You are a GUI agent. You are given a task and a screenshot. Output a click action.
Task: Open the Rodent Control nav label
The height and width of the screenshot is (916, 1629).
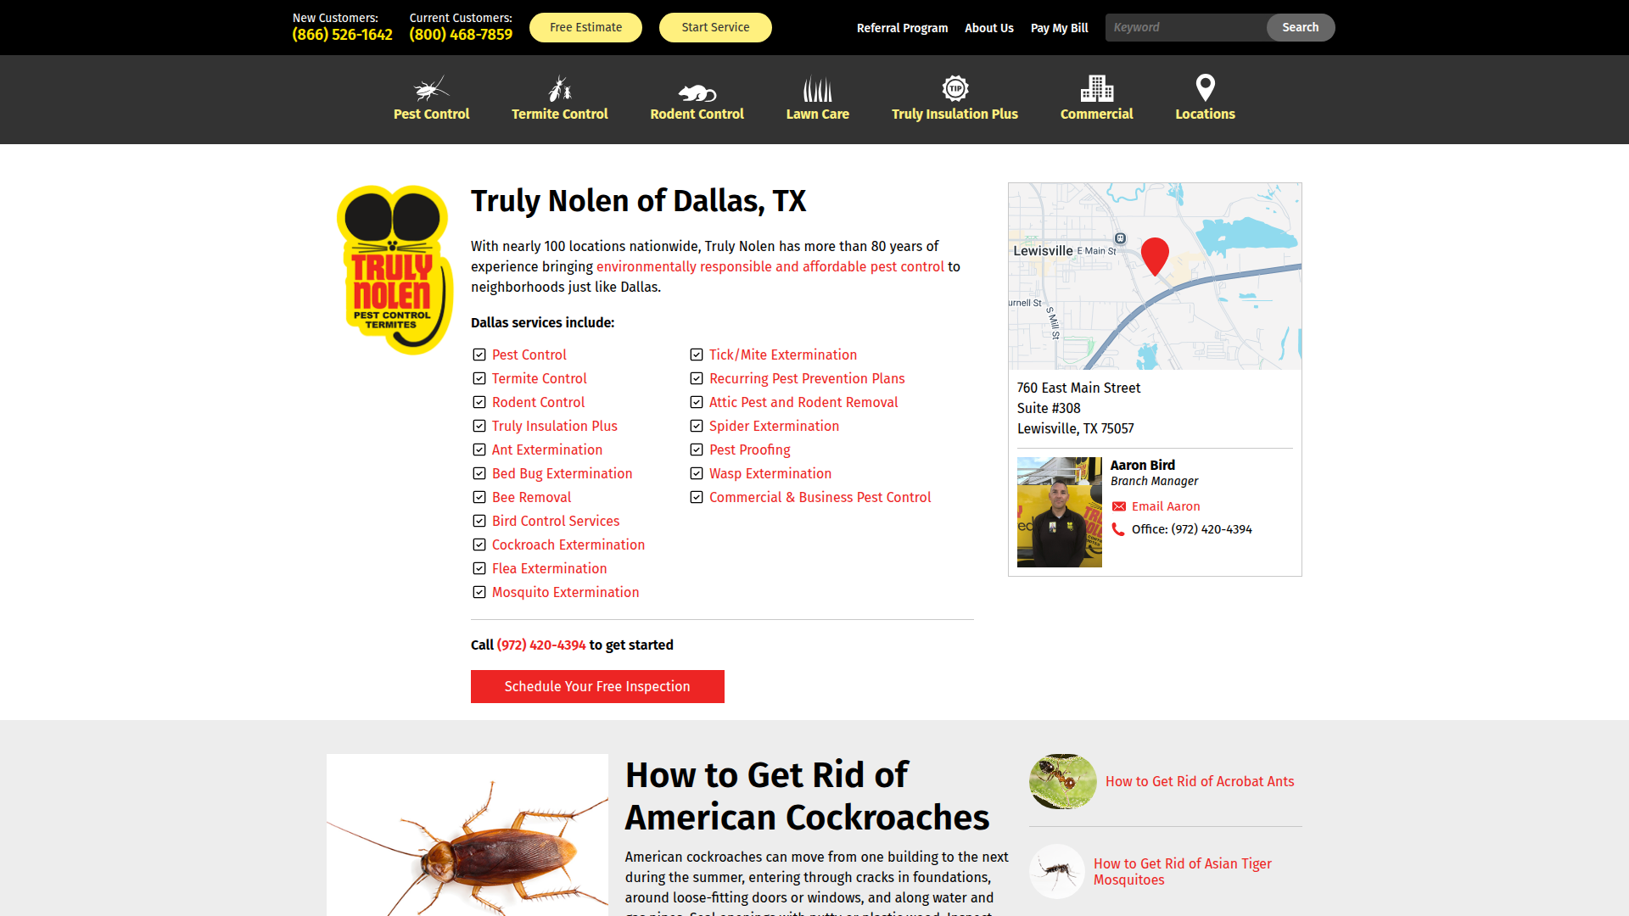(x=697, y=114)
